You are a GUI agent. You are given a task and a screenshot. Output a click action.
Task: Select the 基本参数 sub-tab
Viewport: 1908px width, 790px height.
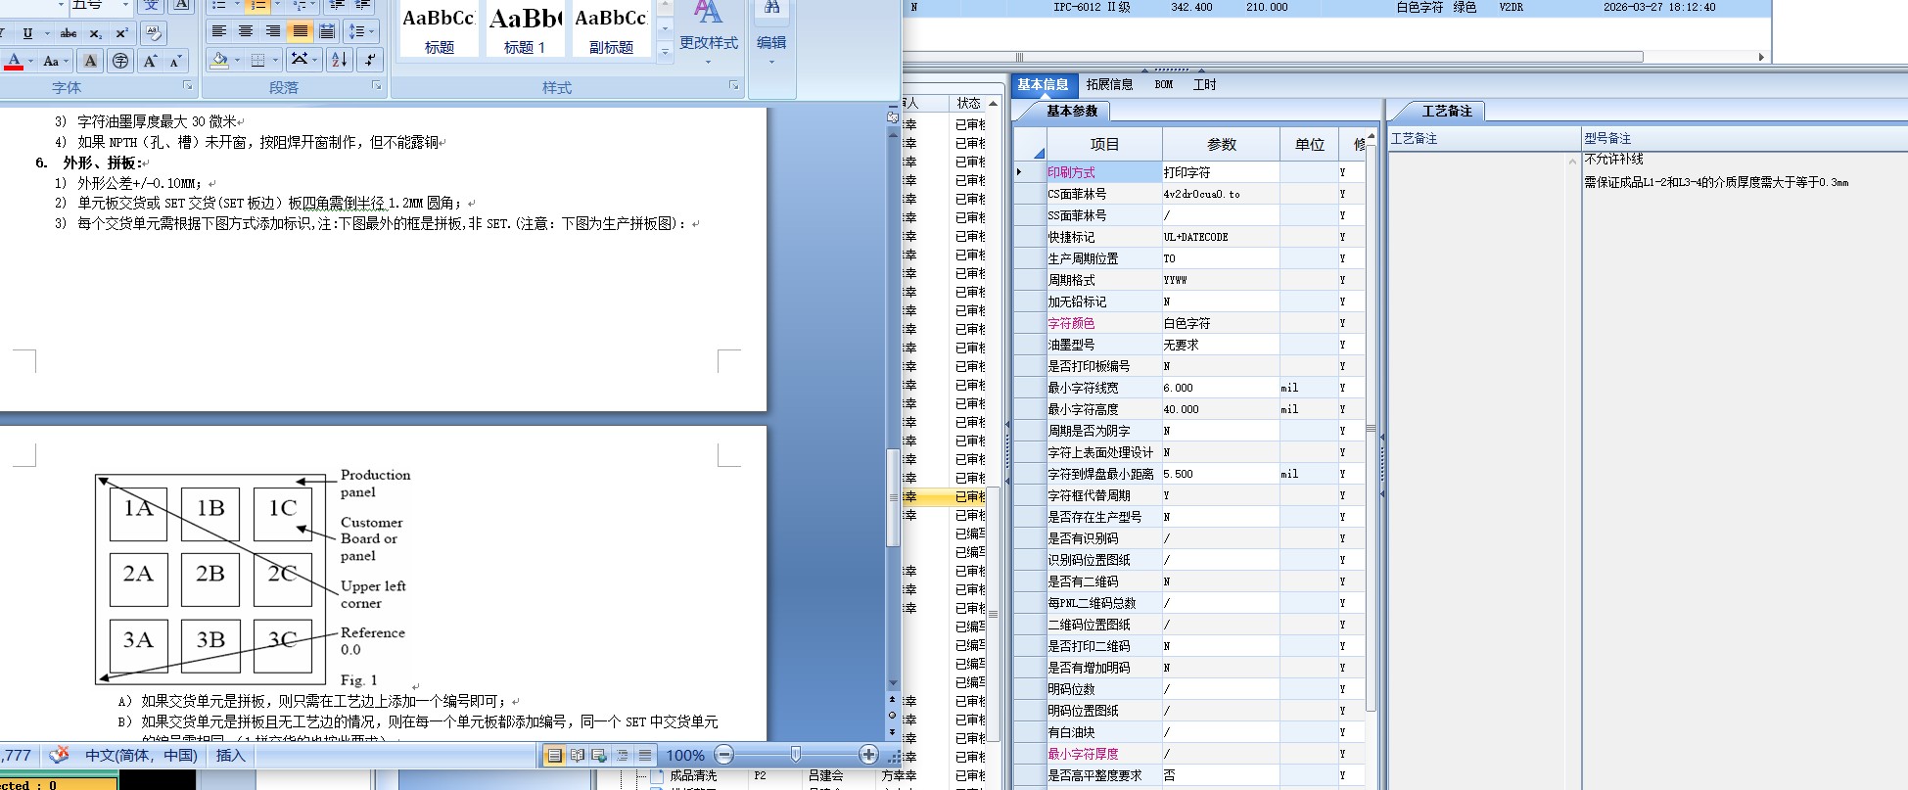tap(1071, 111)
